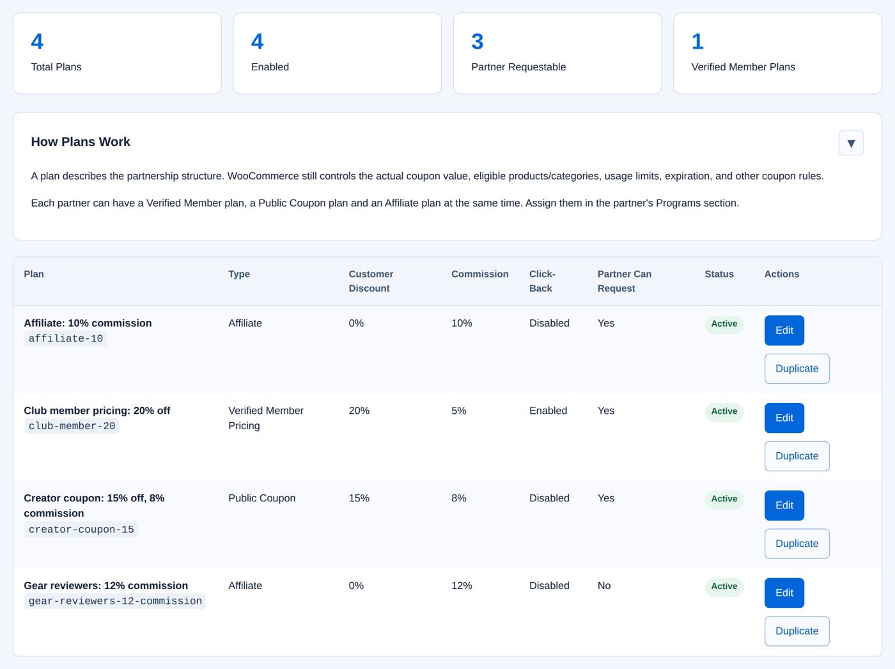This screenshot has height=669, width=895.
Task: Duplicate the Affiliate: 10% commission plan
Action: pyautogui.click(x=797, y=368)
